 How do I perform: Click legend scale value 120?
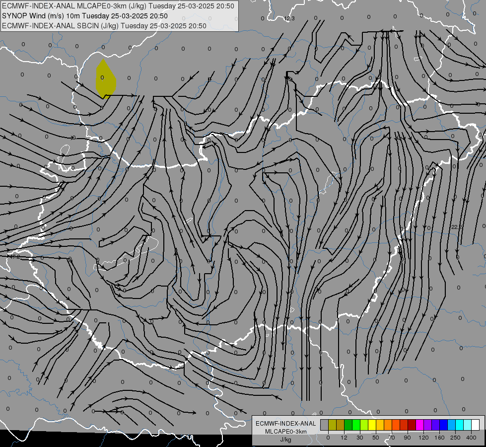423,438
